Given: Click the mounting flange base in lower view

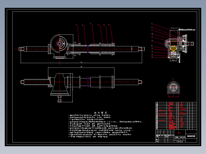Looking at the screenshot, I should [59, 94].
